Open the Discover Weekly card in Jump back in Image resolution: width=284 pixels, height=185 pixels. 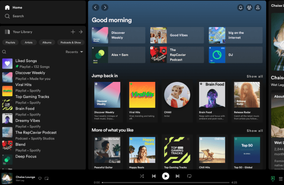(107, 101)
